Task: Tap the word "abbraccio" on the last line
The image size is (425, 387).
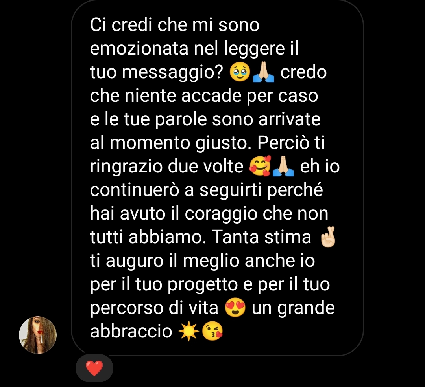Action: pyautogui.click(x=131, y=331)
